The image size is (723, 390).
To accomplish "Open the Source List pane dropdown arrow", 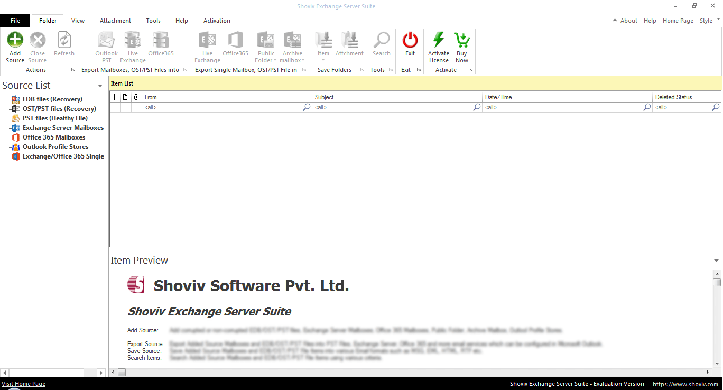I will coord(100,86).
